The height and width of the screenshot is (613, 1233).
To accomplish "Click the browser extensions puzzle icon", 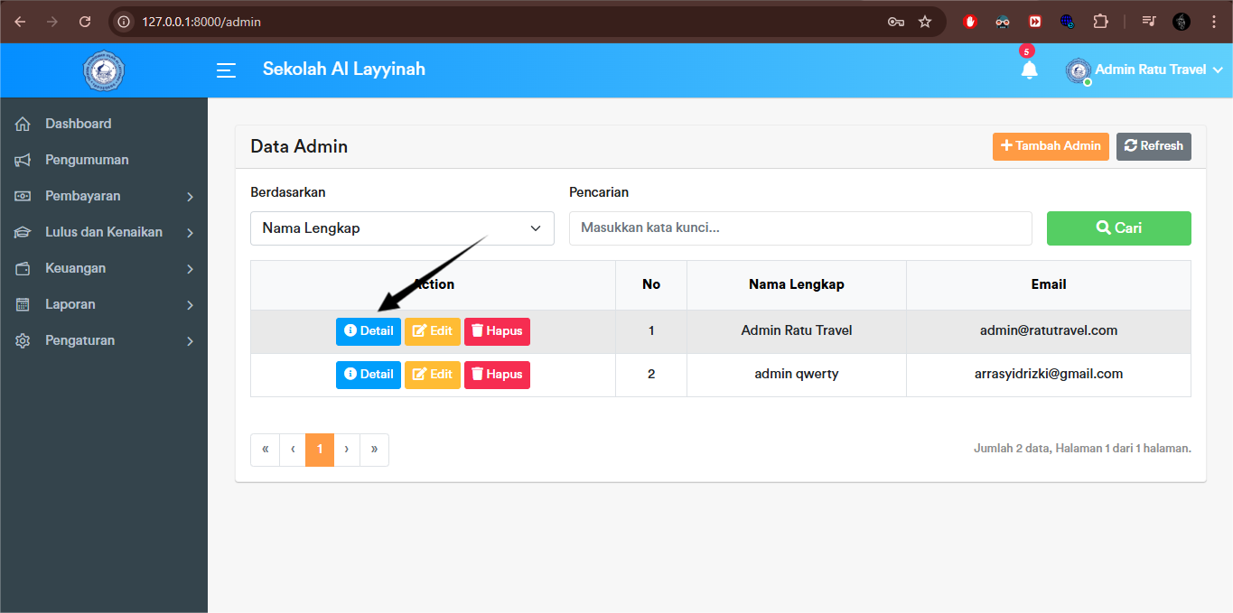I will (x=1100, y=22).
